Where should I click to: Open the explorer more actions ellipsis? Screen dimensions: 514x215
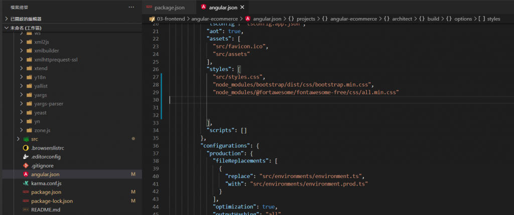(x=132, y=7)
